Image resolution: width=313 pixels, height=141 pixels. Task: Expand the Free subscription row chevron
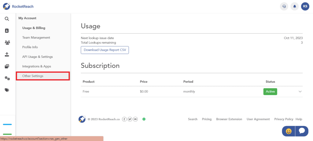coord(300,91)
